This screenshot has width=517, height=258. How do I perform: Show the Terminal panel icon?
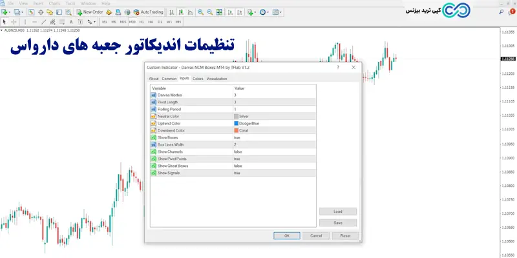point(59,12)
